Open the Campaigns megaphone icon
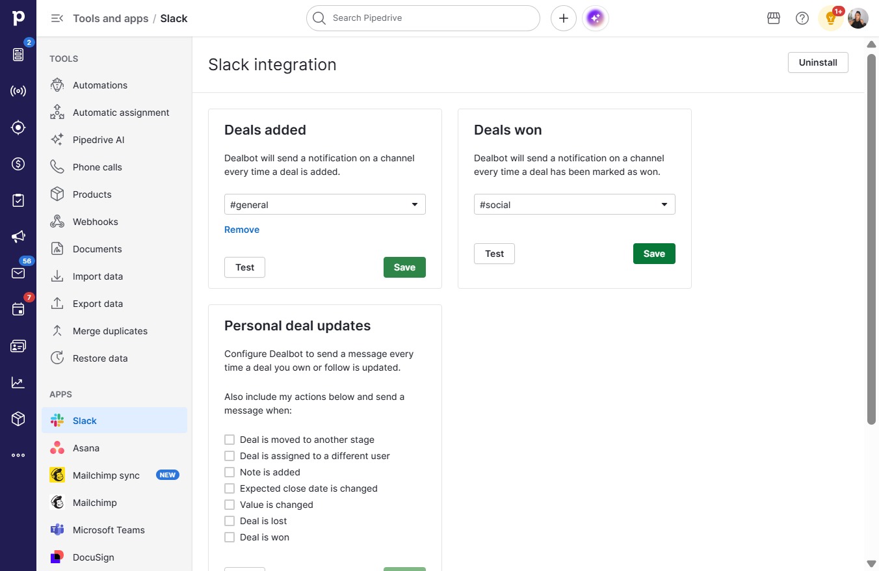Viewport: 879px width, 571px height. (18, 237)
